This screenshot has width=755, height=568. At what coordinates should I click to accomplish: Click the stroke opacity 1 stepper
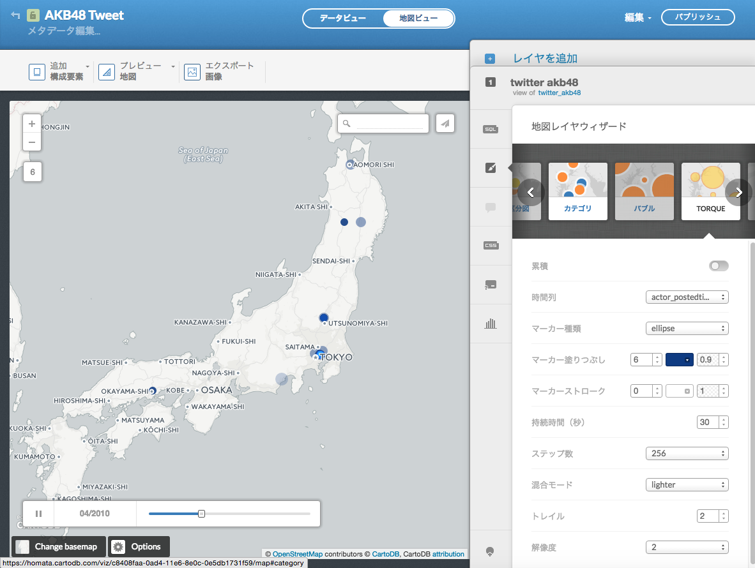[712, 391]
